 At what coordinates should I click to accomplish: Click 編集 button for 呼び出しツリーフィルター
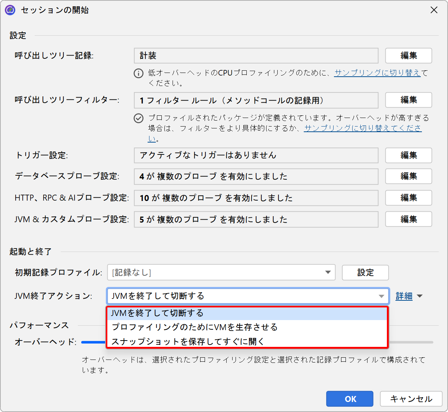click(x=408, y=100)
